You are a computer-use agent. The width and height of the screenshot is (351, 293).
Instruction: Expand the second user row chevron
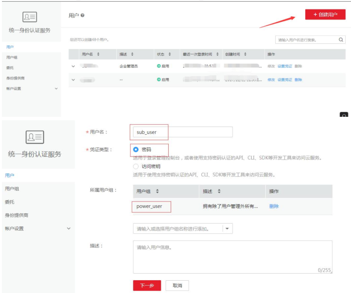[73, 80]
